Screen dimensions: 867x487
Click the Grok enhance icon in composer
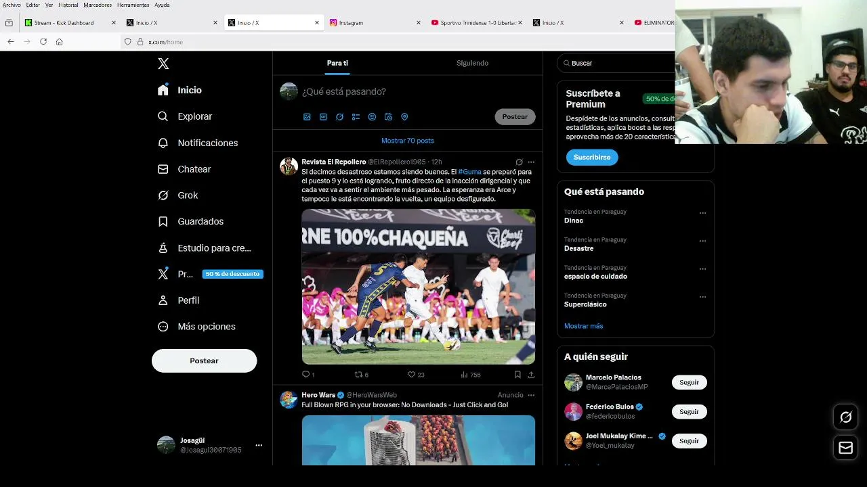click(x=339, y=117)
